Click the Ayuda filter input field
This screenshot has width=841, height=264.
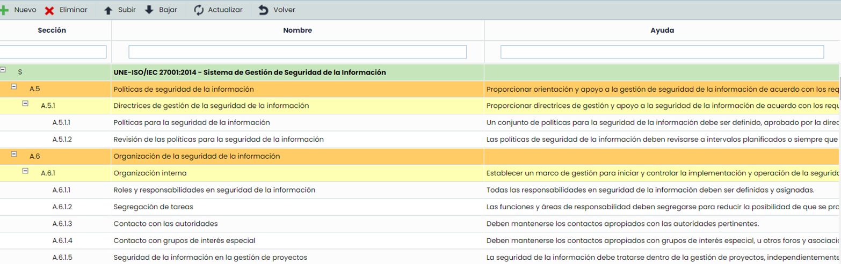pyautogui.click(x=662, y=52)
